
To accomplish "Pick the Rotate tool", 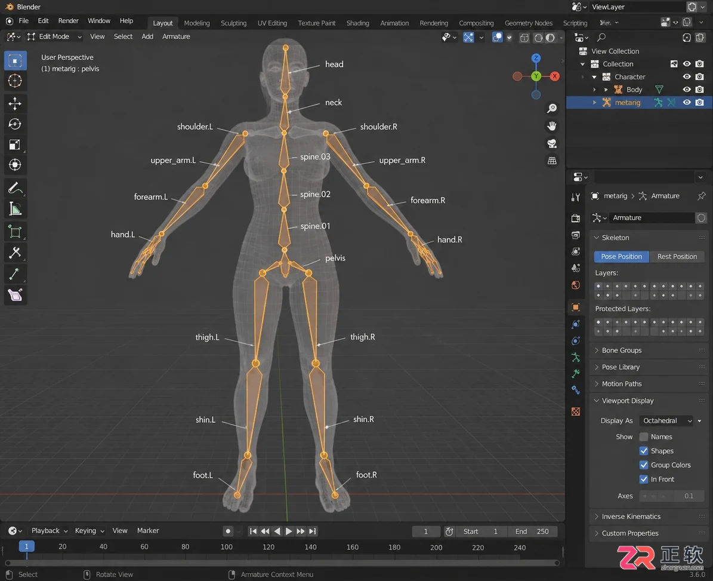I will pos(15,124).
